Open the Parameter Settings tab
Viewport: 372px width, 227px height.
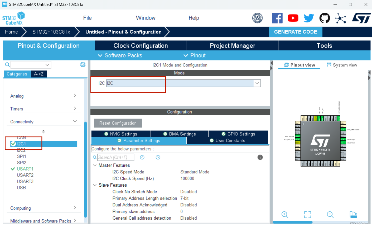(x=139, y=141)
